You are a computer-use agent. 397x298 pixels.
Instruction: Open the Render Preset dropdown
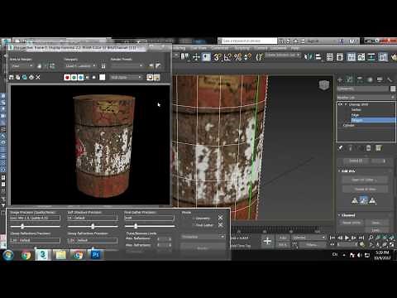pyautogui.click(x=127, y=66)
